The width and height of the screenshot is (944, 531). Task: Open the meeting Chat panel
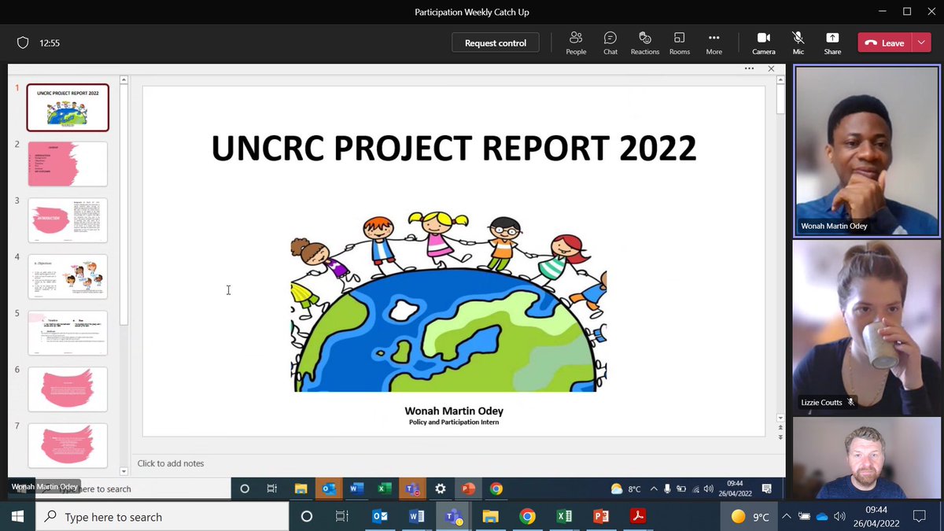pos(610,43)
